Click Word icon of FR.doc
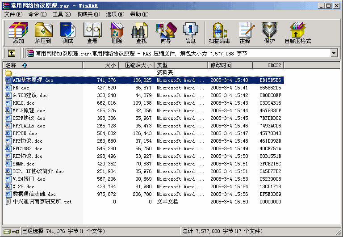The width and height of the screenshot is (343, 237). (x=8, y=88)
